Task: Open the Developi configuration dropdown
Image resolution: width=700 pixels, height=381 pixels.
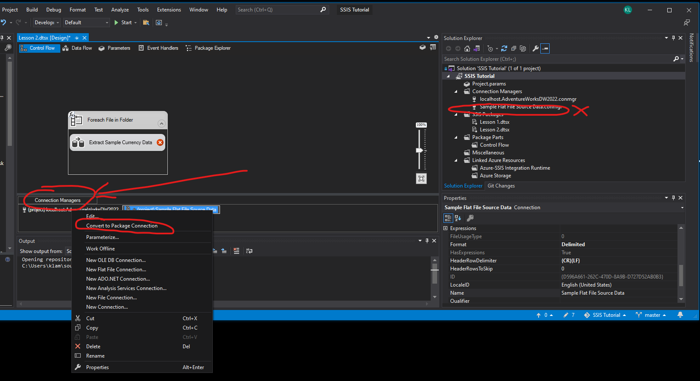Action: (x=47, y=23)
